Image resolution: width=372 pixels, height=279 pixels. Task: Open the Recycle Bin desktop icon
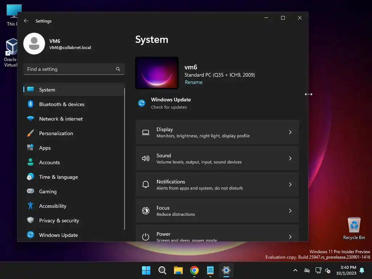click(354, 229)
